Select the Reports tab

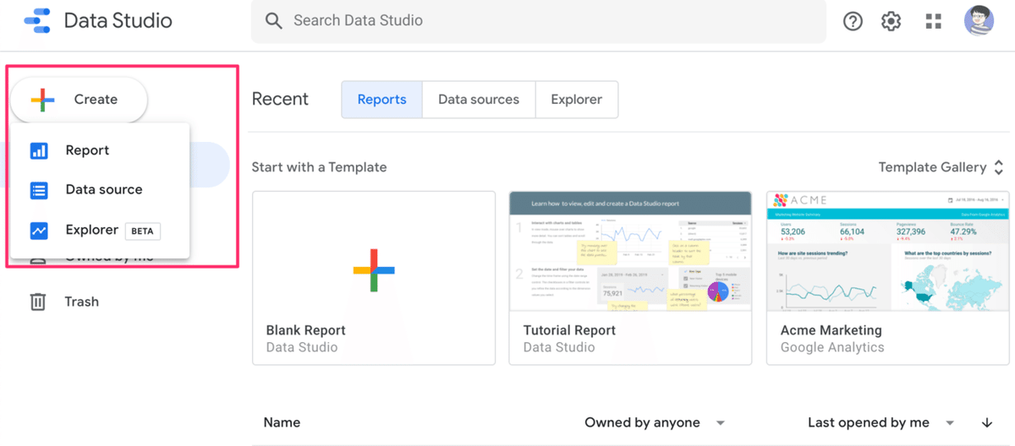pyautogui.click(x=381, y=100)
